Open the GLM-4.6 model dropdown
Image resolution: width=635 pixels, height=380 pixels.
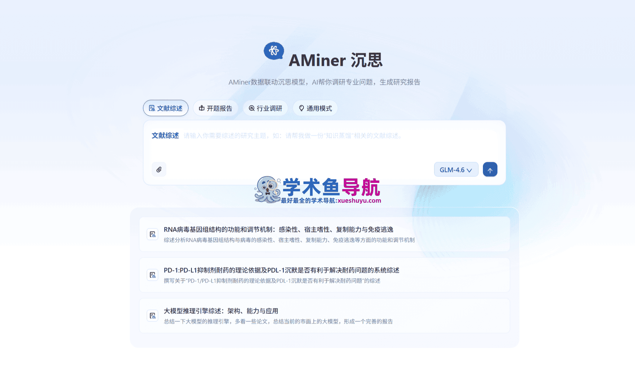click(x=456, y=169)
